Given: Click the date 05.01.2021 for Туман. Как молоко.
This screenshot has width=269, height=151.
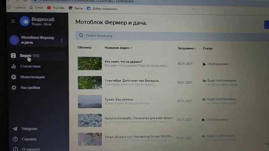Looking at the screenshot, I should pos(184,101).
